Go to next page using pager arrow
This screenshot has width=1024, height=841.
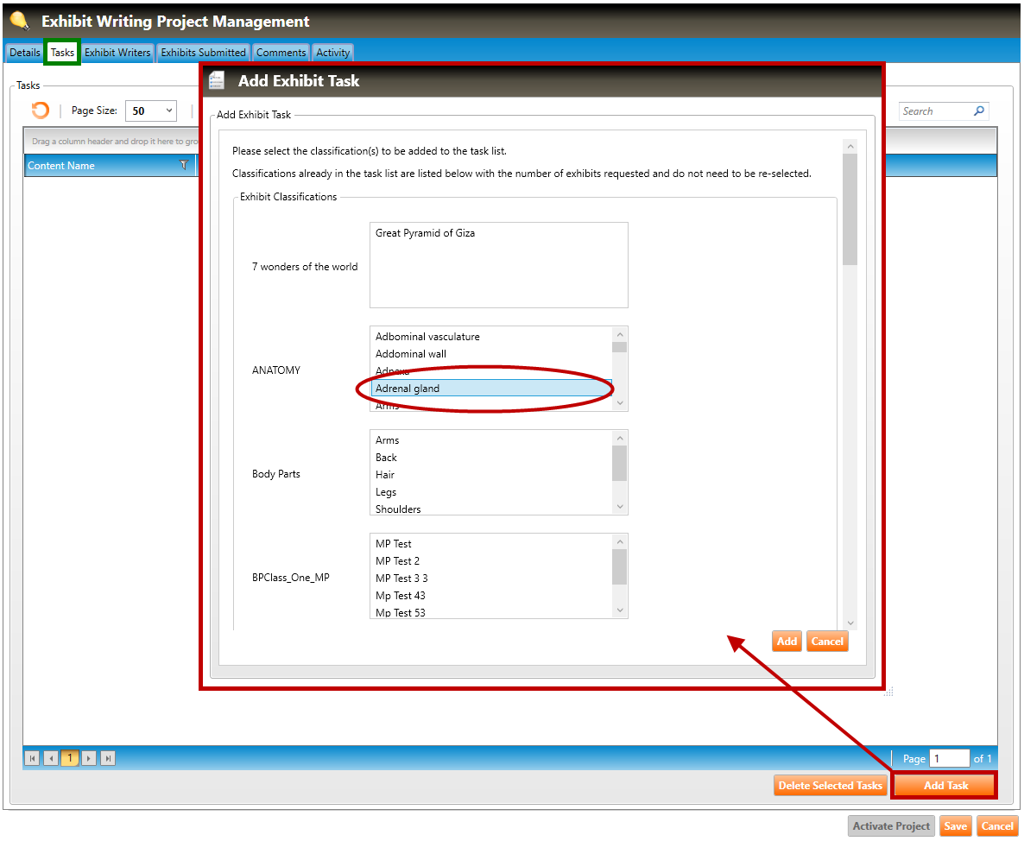(89, 758)
